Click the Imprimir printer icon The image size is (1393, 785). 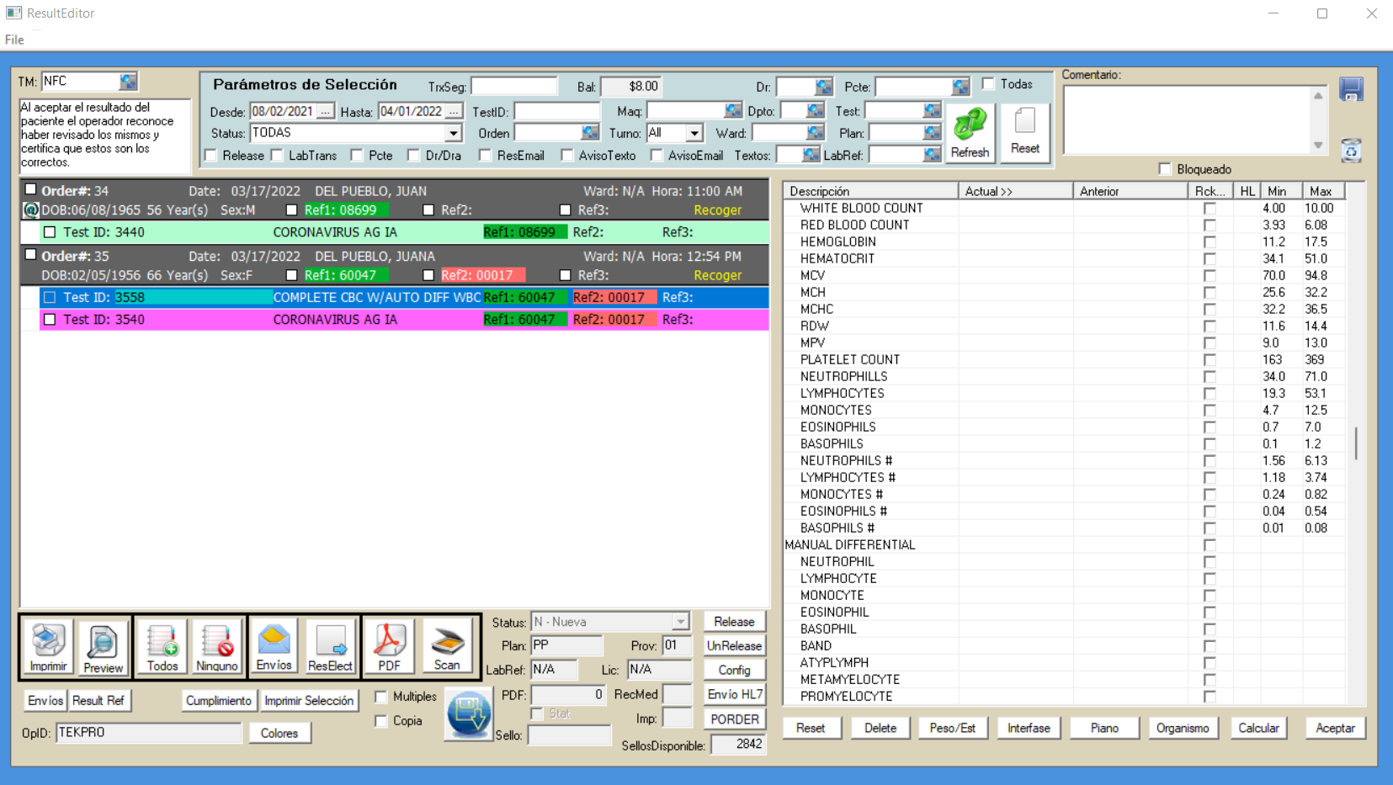click(x=48, y=646)
